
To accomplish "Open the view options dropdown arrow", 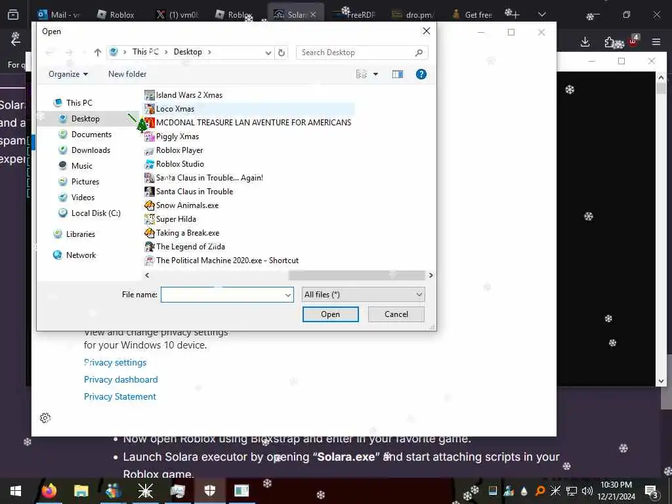I will 375,74.
